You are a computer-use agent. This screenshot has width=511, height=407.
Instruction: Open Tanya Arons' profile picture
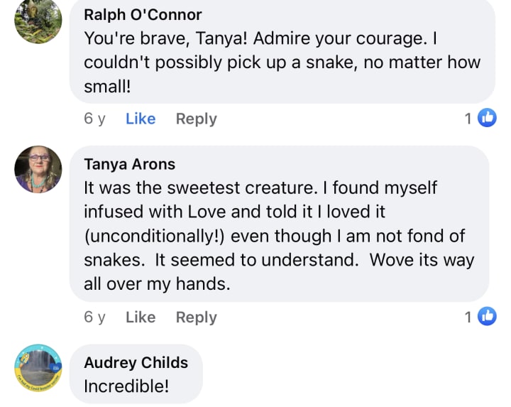pos(38,170)
